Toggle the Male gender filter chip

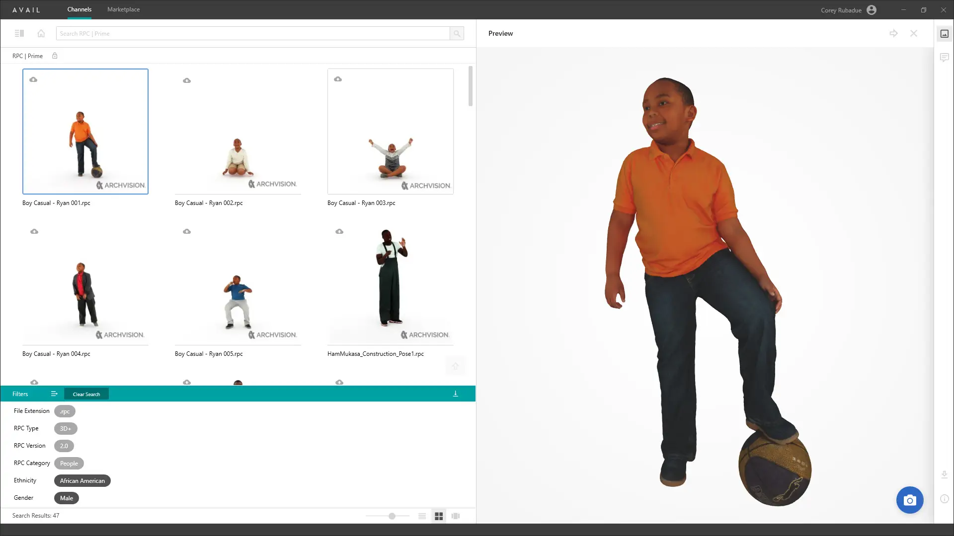pos(67,498)
